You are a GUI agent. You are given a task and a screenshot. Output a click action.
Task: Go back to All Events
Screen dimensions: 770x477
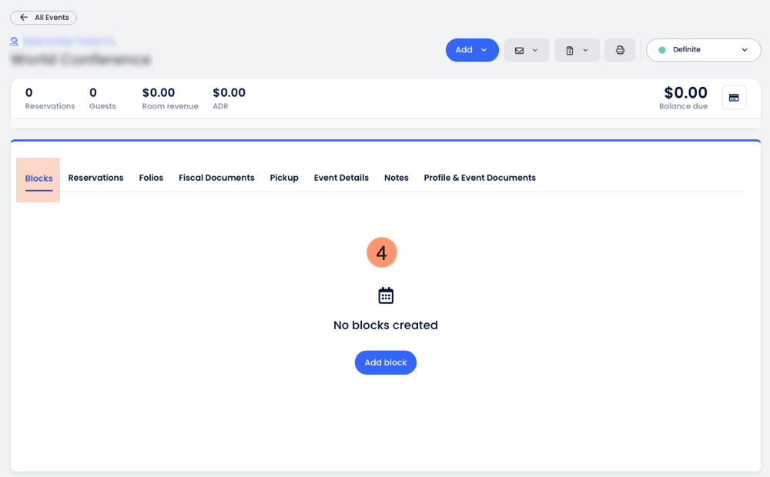43,18
